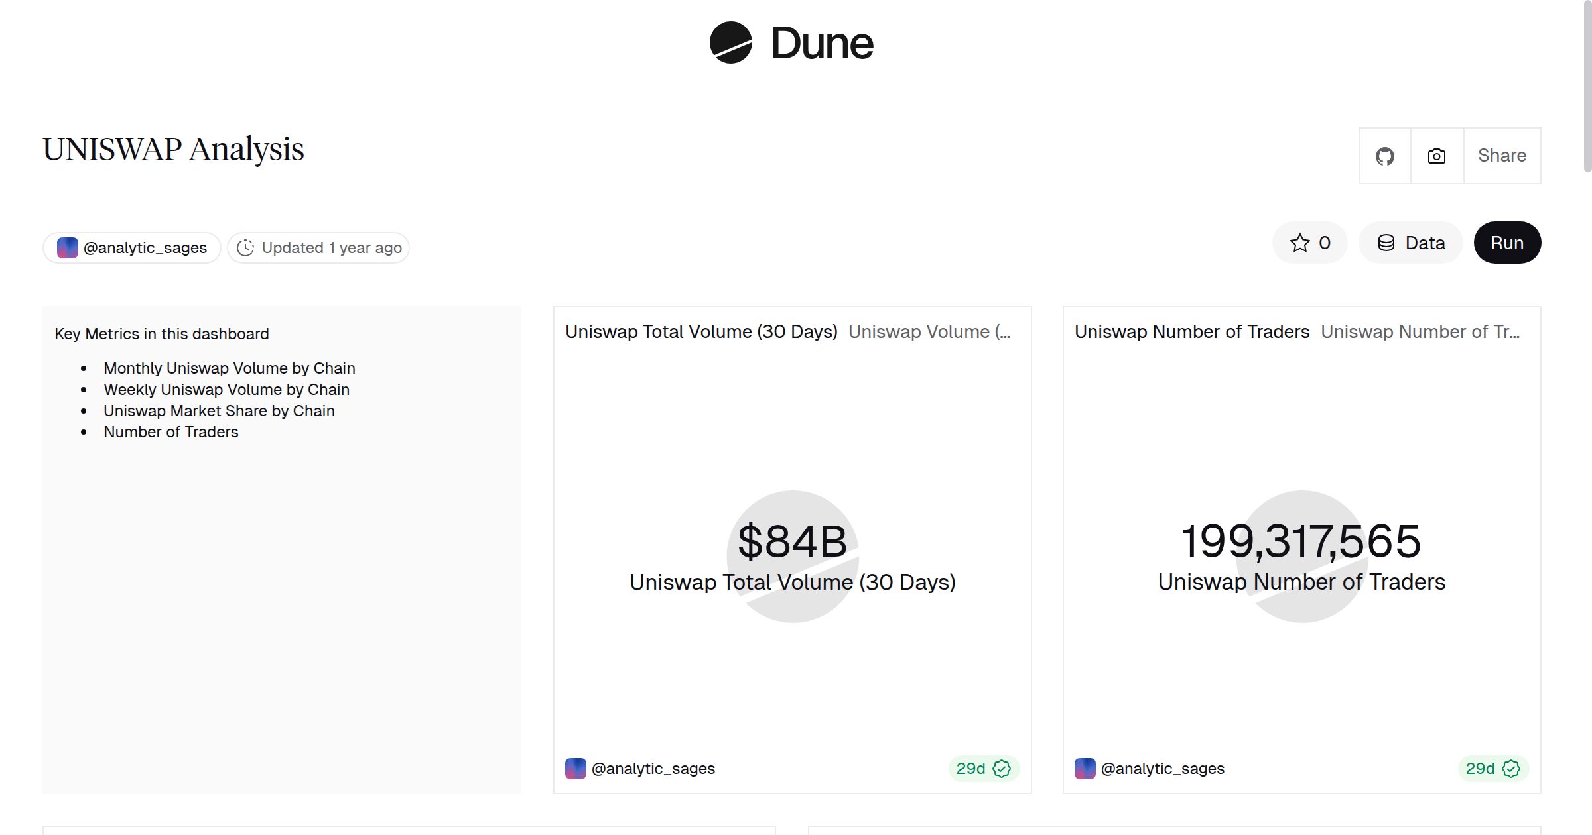Screen dimensions: 1592x835
Task: Click the verified badge on Number of Traders card
Action: click(1511, 769)
